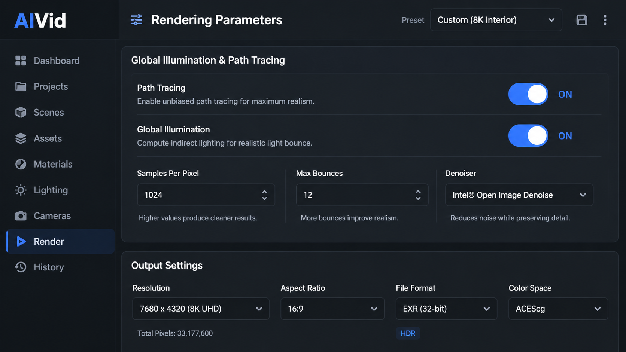Select the Scenes sidebar label
Screen dimensions: 626x352
(49, 112)
